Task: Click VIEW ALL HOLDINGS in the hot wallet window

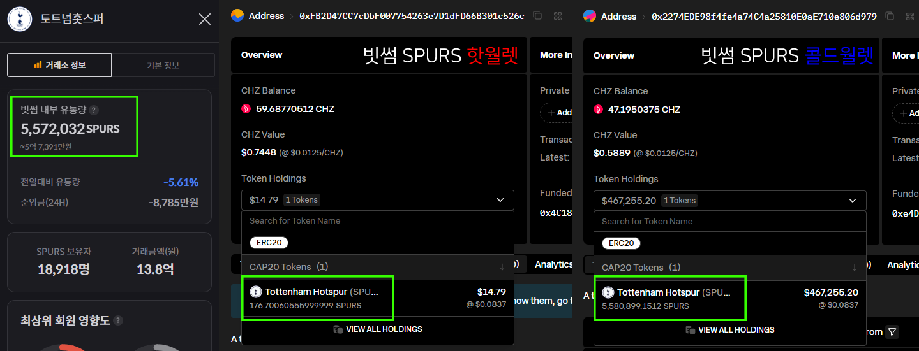Action: [x=378, y=329]
